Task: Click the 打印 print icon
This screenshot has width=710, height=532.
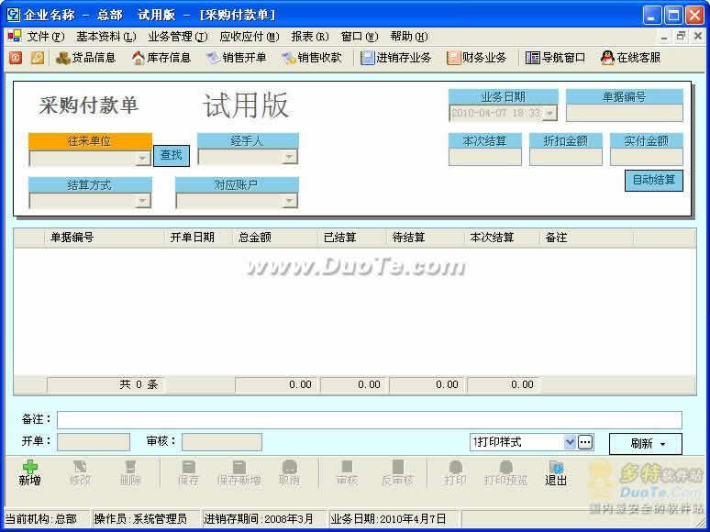Action: pyautogui.click(x=456, y=473)
